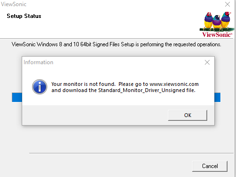
Task: Click the right bird in the logo
Action: [226, 19]
